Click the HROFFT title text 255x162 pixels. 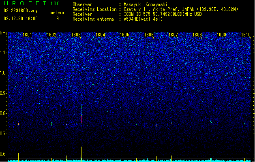click(x=25, y=3)
